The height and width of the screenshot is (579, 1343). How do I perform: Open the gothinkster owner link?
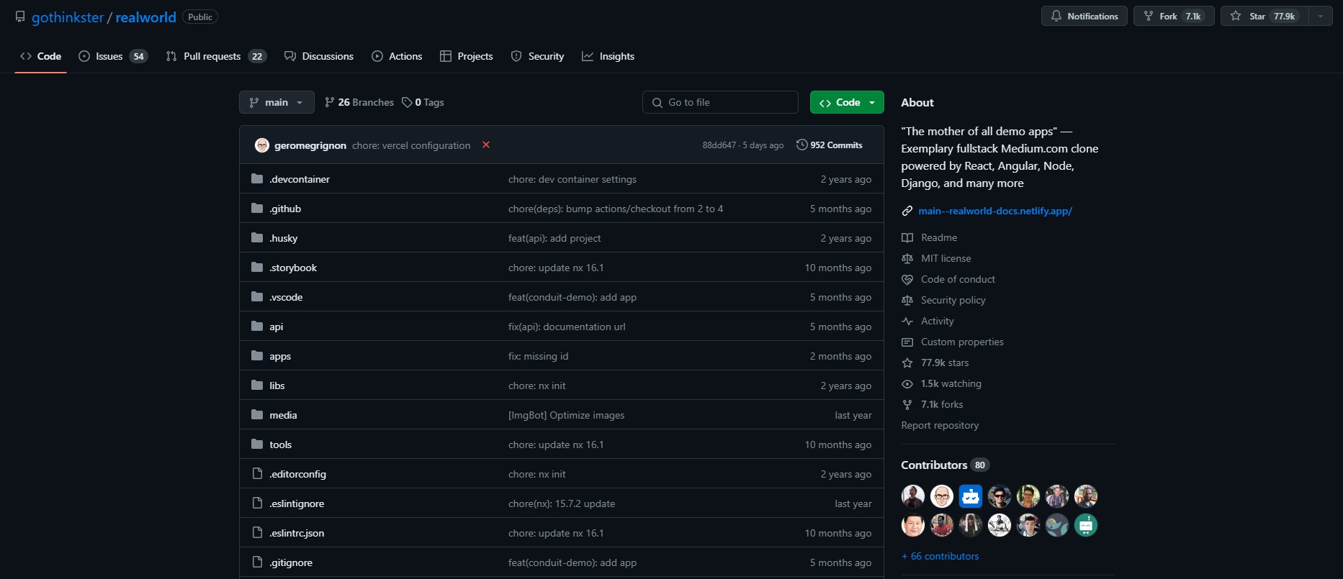(68, 17)
